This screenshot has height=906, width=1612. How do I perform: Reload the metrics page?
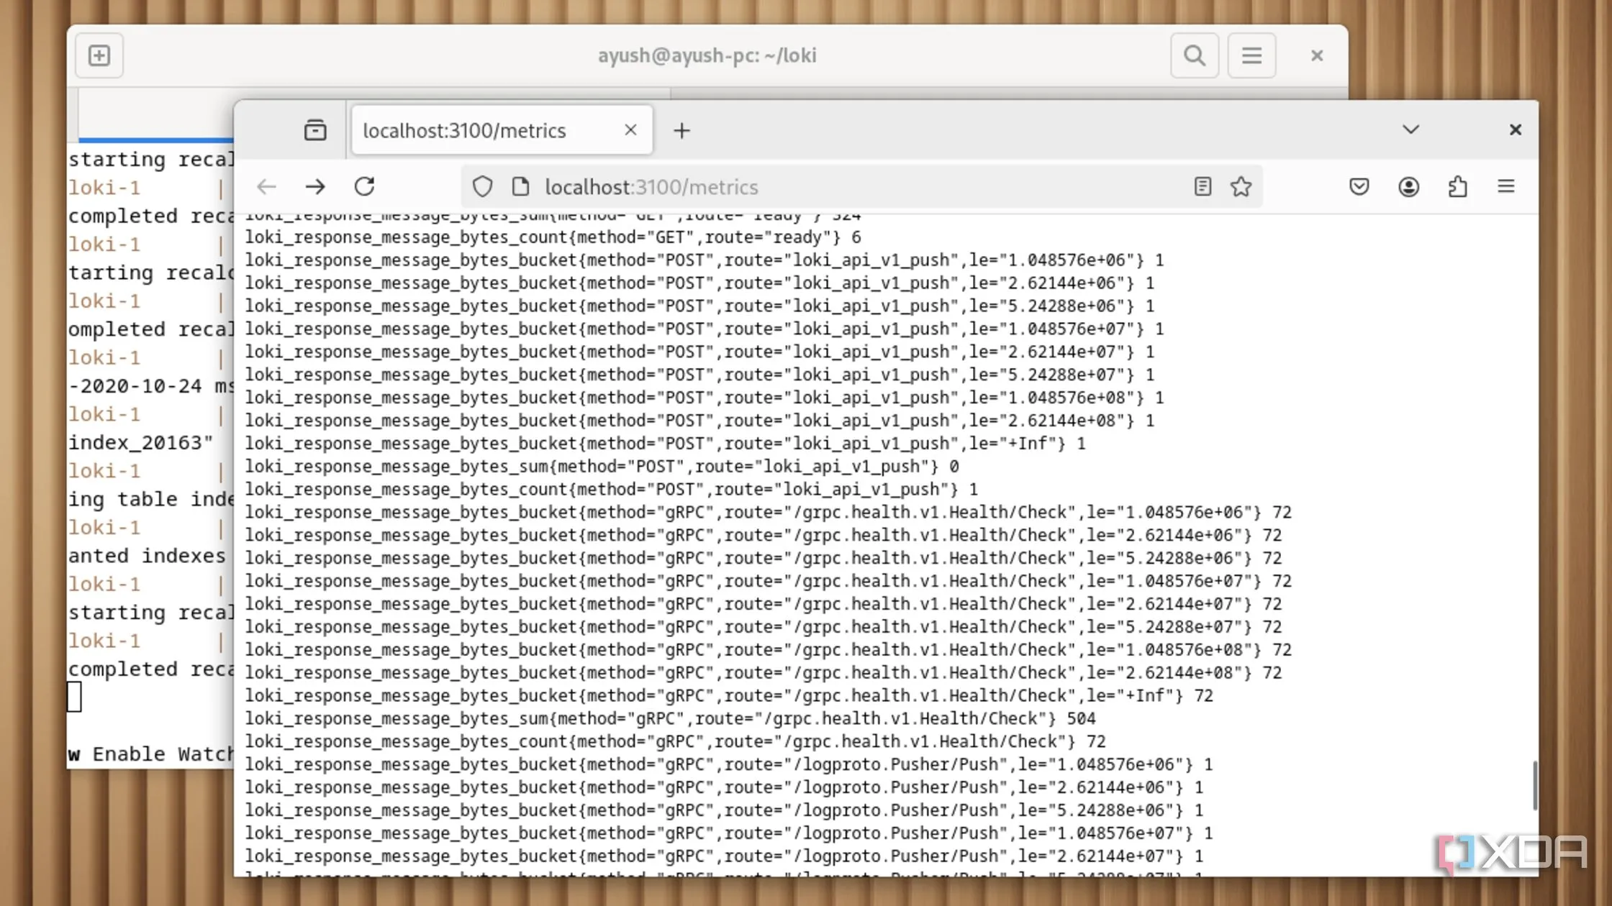tap(364, 187)
